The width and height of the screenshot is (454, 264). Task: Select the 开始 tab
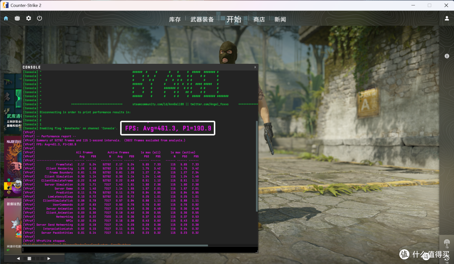click(x=234, y=19)
